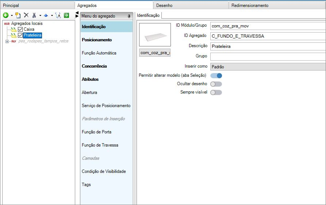This screenshot has width=326, height=205.
Task: Select Agregados locais tree root
Action: pos(27,23)
